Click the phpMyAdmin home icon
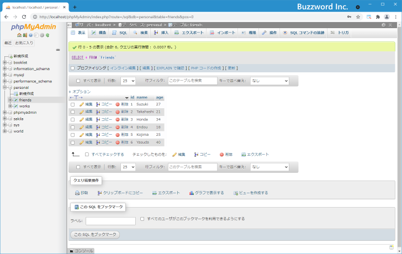The height and width of the screenshot is (254, 402). coord(19,35)
